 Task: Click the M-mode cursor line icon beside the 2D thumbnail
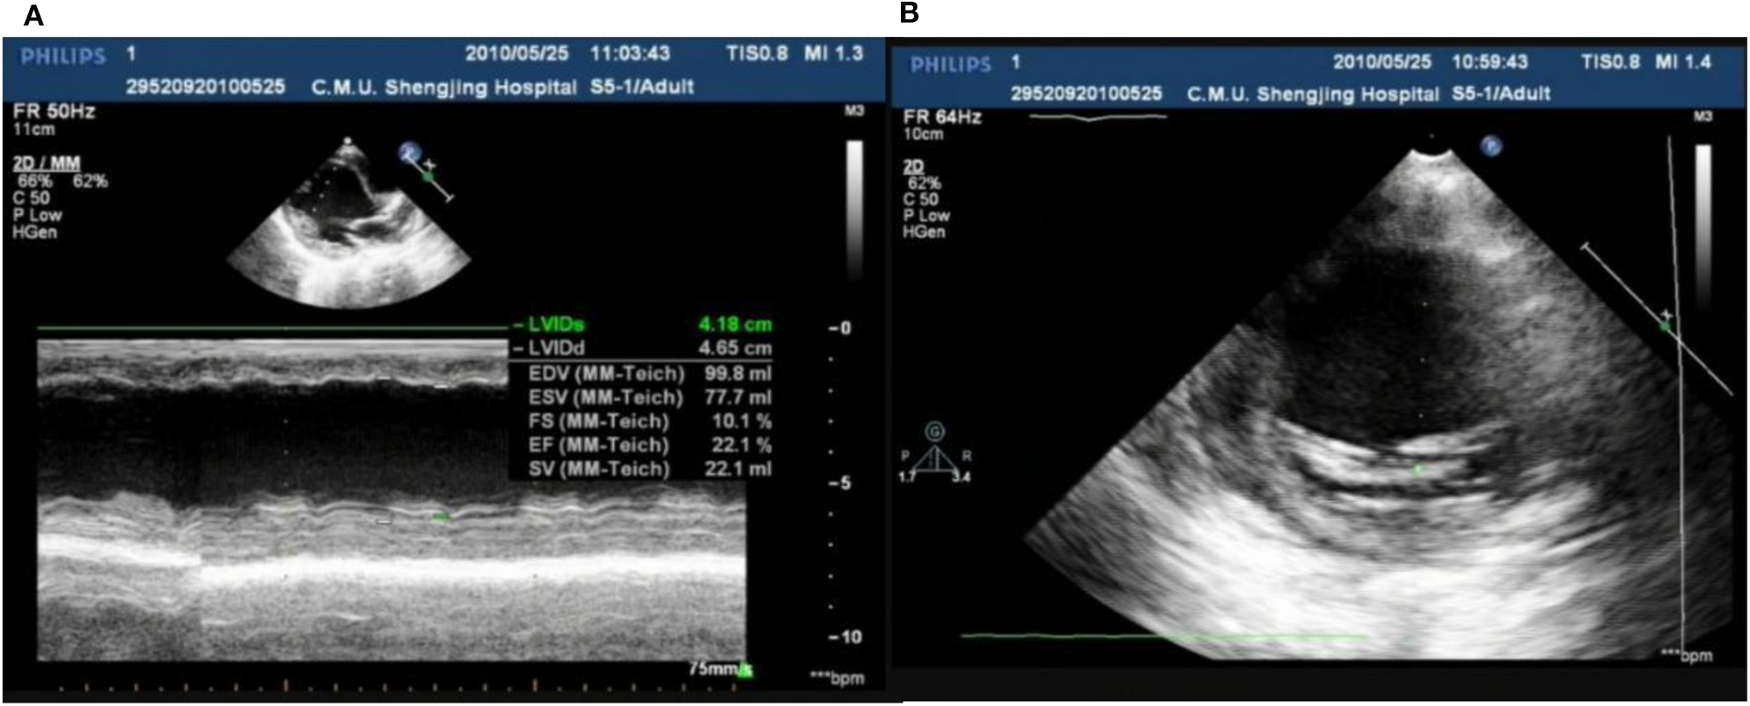pyautogui.click(x=431, y=178)
